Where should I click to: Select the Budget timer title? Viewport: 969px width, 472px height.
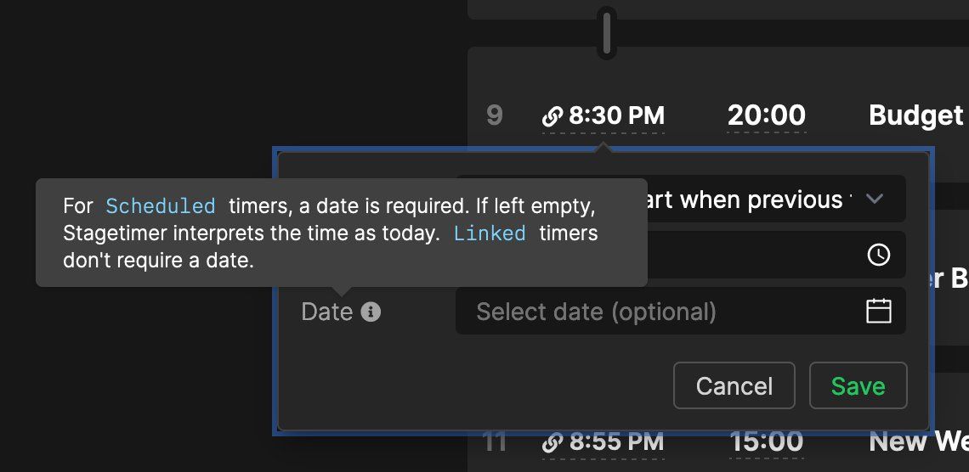[917, 116]
